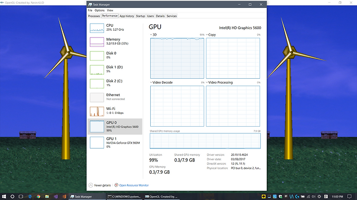The width and height of the screenshot is (357, 200).
Task: Open the File menu
Action: tap(90, 10)
